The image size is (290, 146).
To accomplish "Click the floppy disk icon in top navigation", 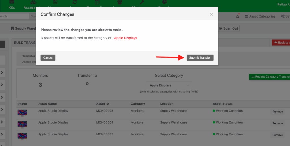I will 55,2.
